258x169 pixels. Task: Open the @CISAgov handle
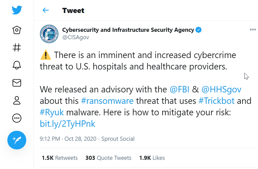point(76,37)
